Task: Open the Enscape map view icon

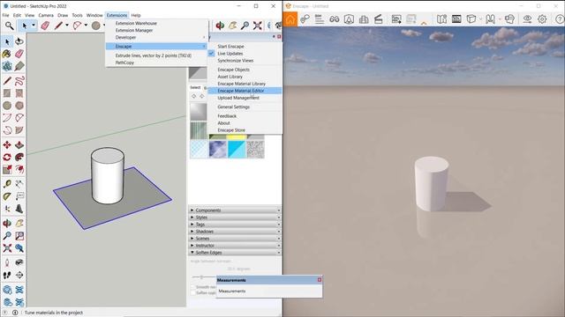Action: click(x=441, y=19)
